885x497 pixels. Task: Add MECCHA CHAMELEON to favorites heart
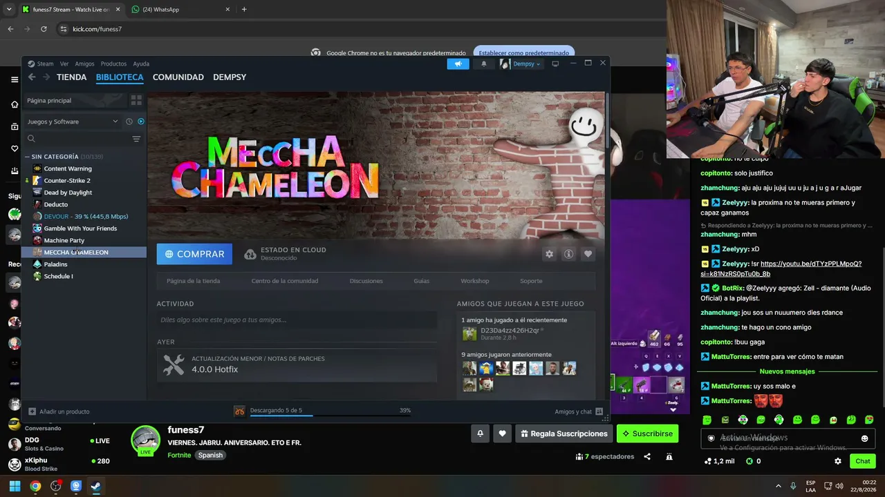tap(588, 254)
